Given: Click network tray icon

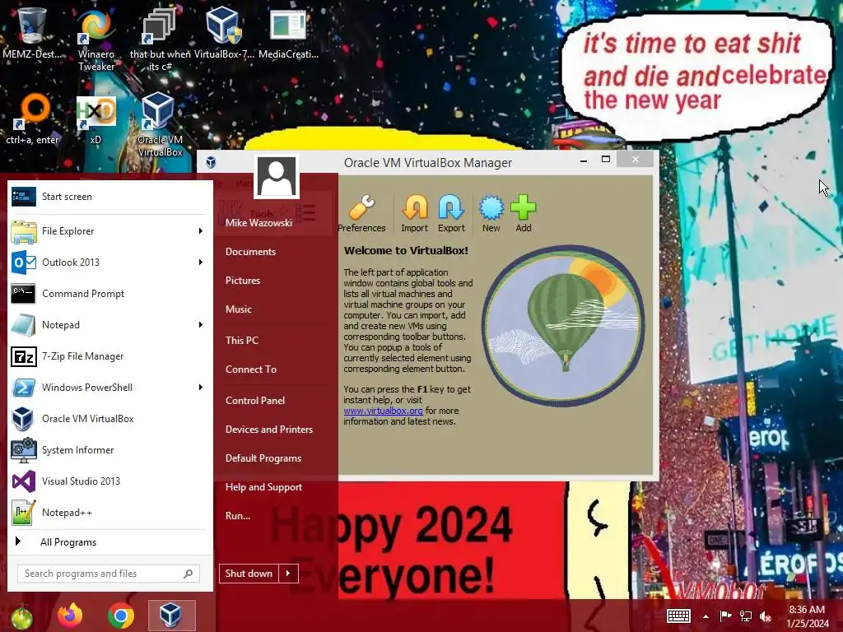Looking at the screenshot, I should pyautogui.click(x=746, y=616).
